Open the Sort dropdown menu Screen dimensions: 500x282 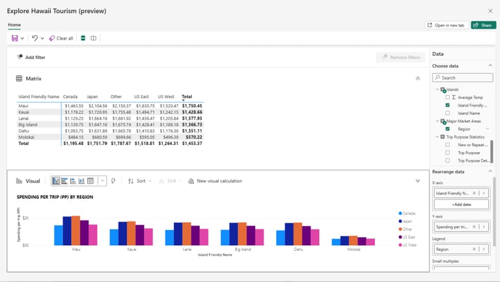pyautogui.click(x=140, y=181)
